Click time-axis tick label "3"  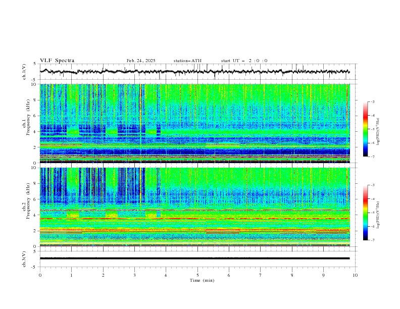pyautogui.click(x=134, y=275)
